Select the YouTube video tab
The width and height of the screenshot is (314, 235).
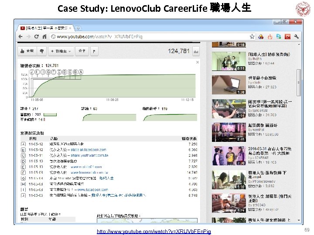click(46, 28)
